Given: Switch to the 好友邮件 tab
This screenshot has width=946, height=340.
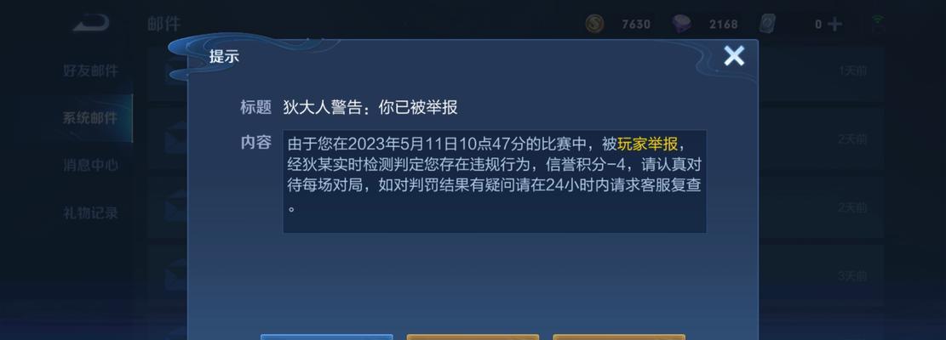Looking at the screenshot, I should click(x=90, y=71).
